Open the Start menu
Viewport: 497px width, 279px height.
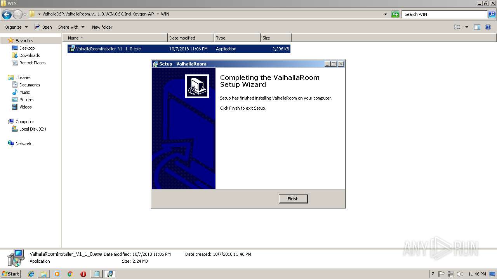(10, 274)
